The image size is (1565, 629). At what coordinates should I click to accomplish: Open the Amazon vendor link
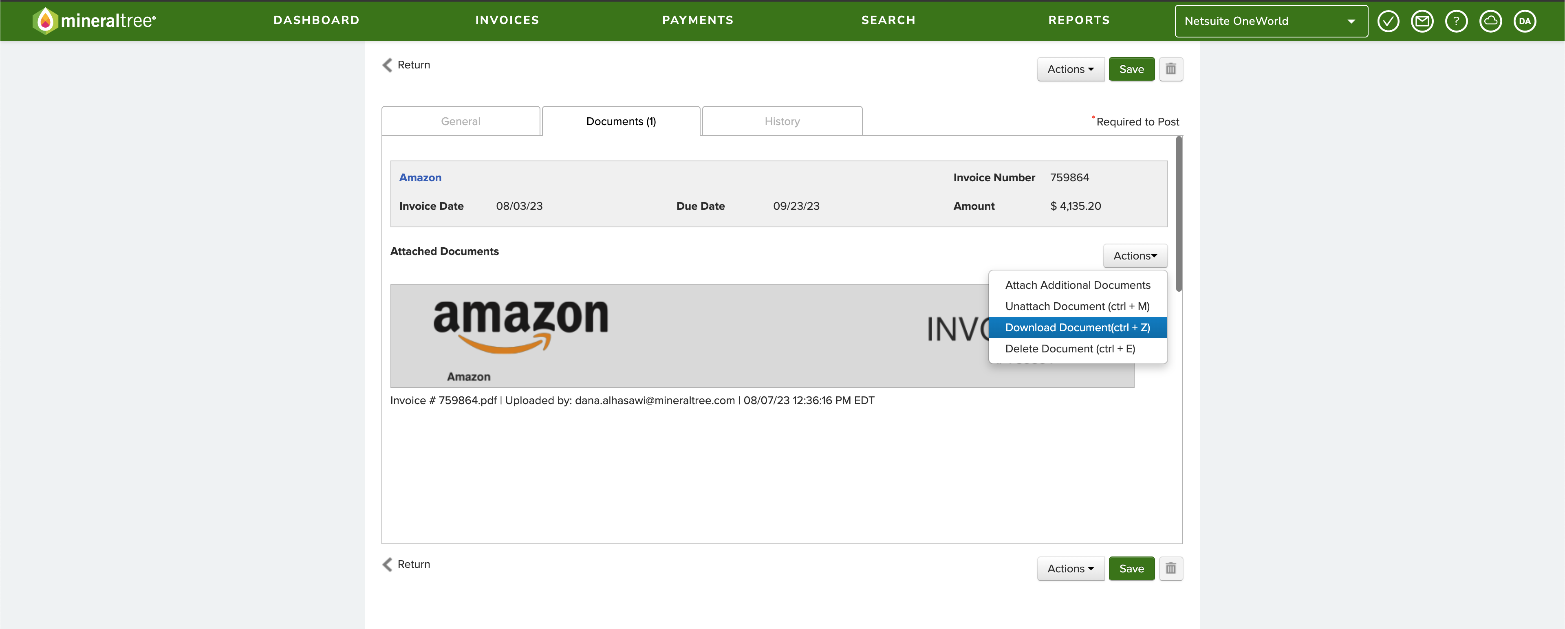420,178
